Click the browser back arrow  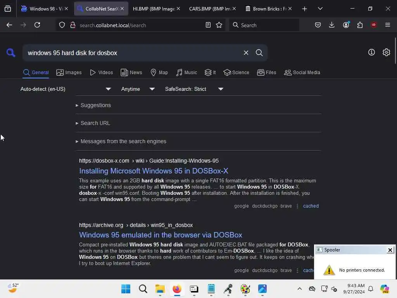coord(9,25)
